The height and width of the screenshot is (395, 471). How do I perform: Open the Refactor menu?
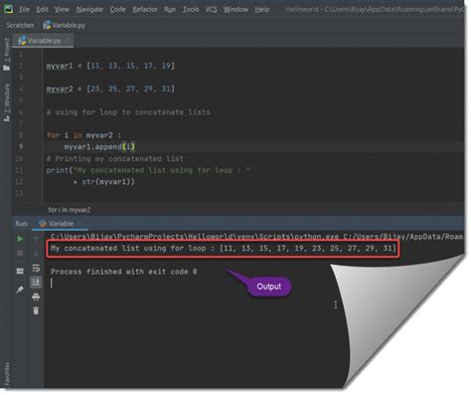[145, 9]
